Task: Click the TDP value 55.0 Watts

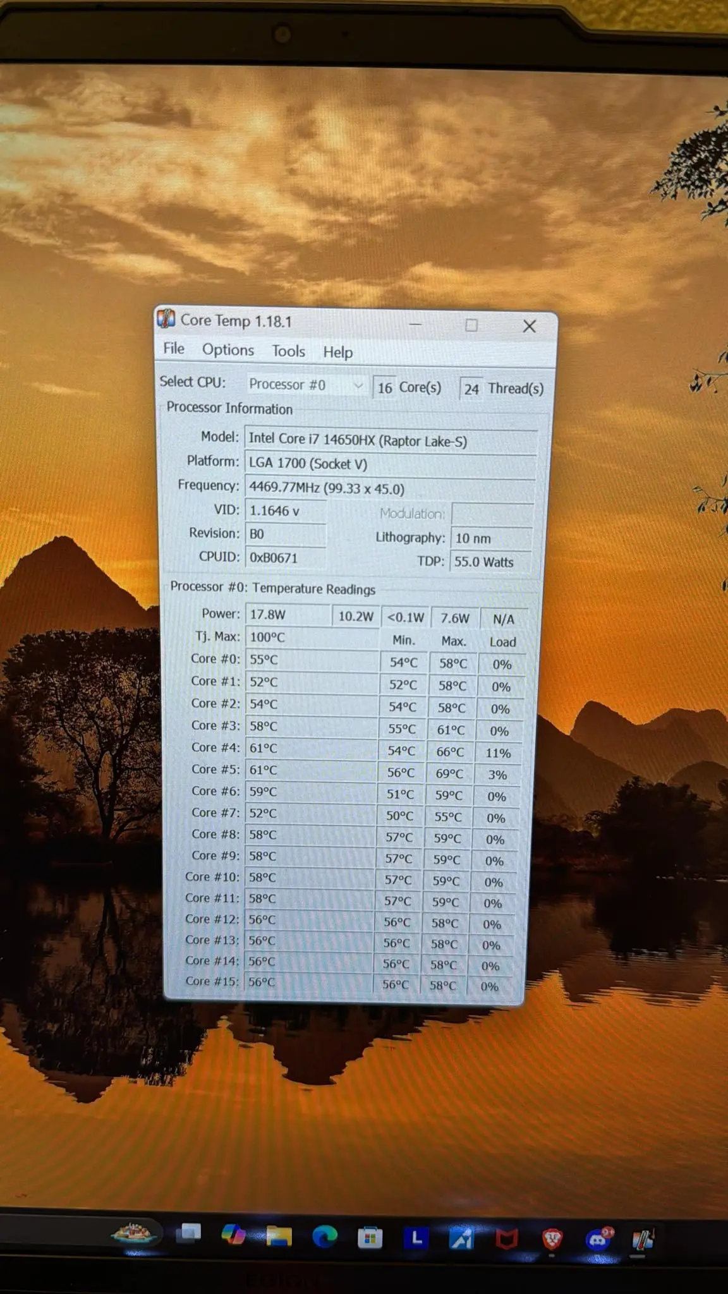Action: click(x=490, y=562)
